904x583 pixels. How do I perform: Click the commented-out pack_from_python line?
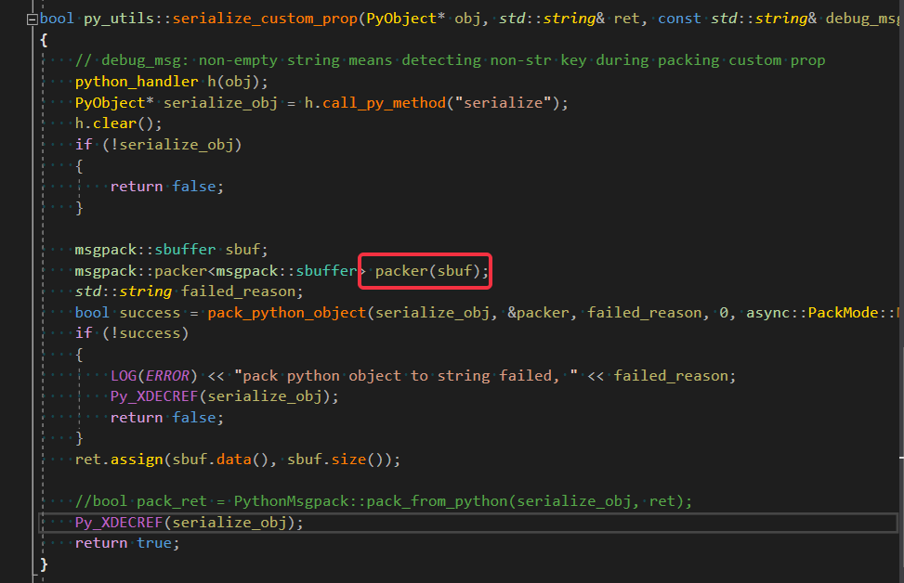pyautogui.click(x=383, y=501)
